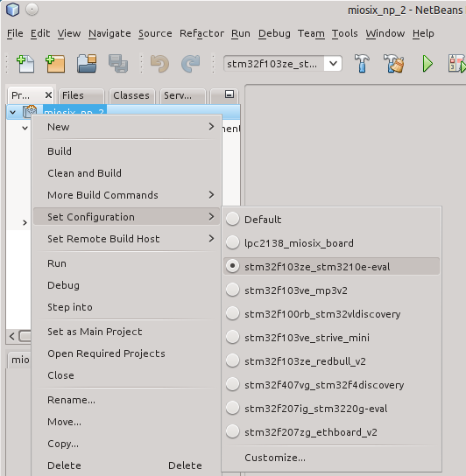Select stm32f103ze_stm3210e-eval configuration
The width and height of the screenshot is (466, 476).
click(x=233, y=266)
